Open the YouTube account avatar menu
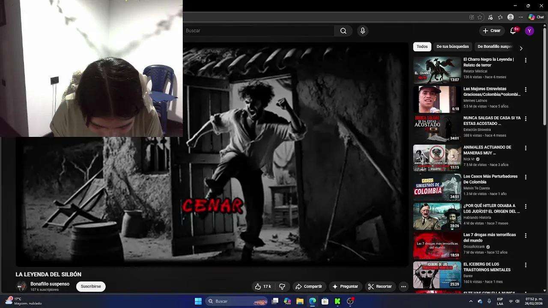 pos(530,31)
